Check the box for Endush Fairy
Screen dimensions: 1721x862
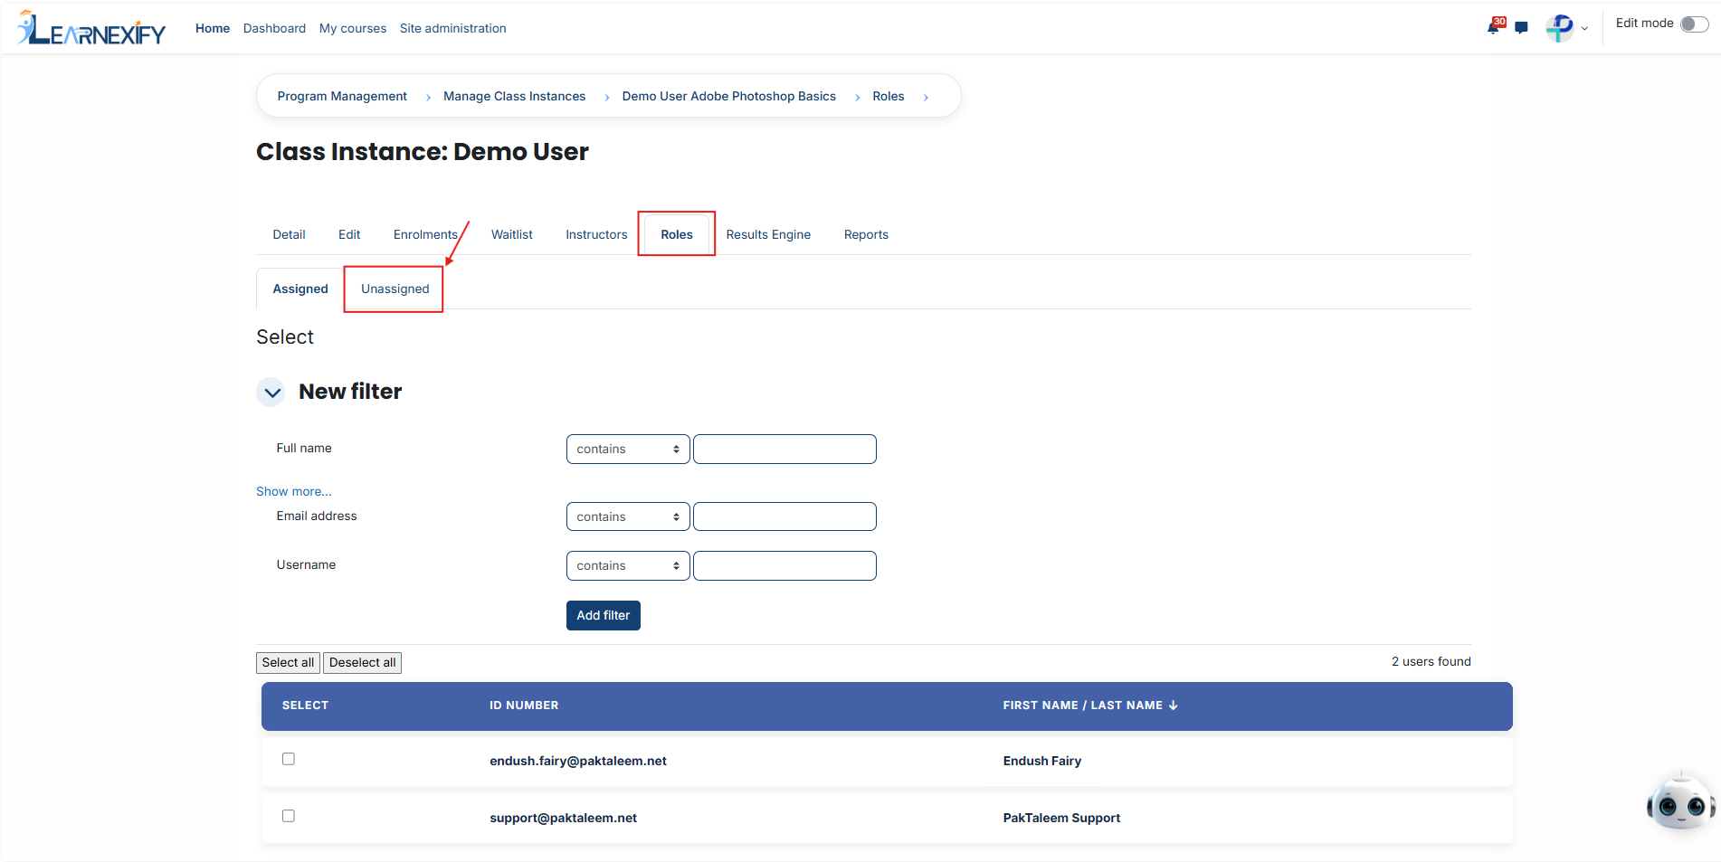pos(289,759)
